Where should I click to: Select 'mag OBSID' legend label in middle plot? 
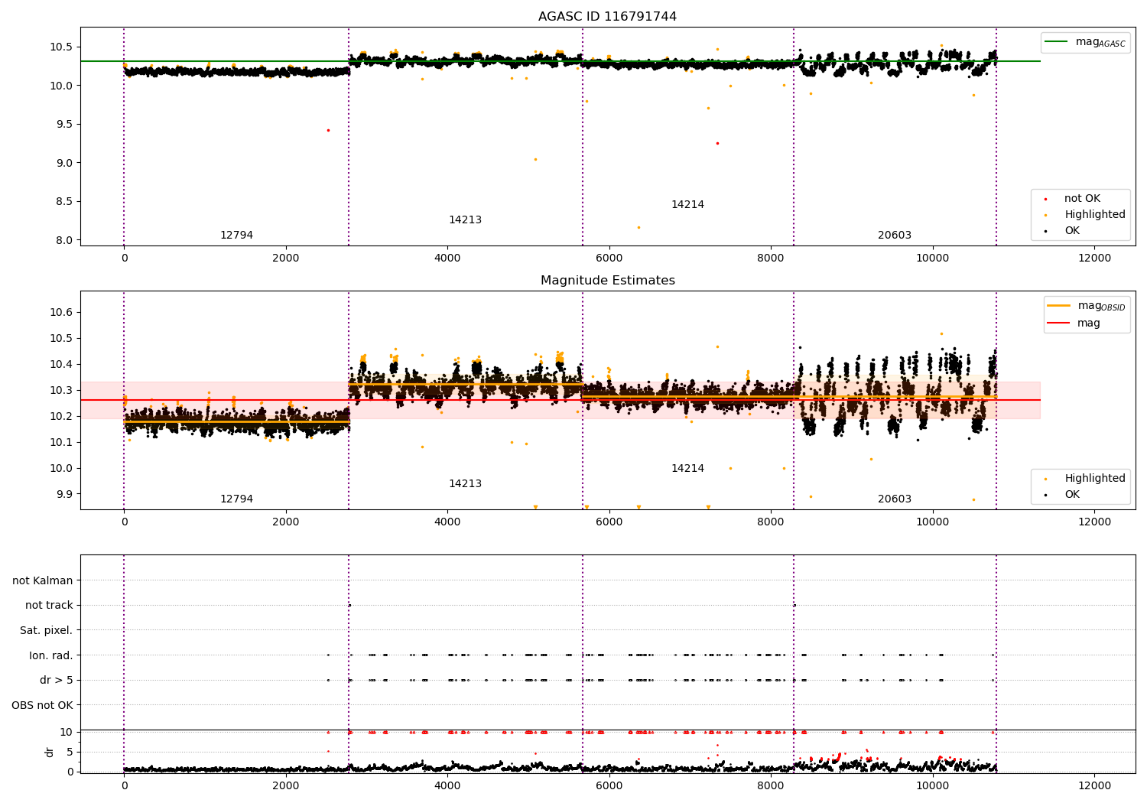pyautogui.click(x=1101, y=306)
